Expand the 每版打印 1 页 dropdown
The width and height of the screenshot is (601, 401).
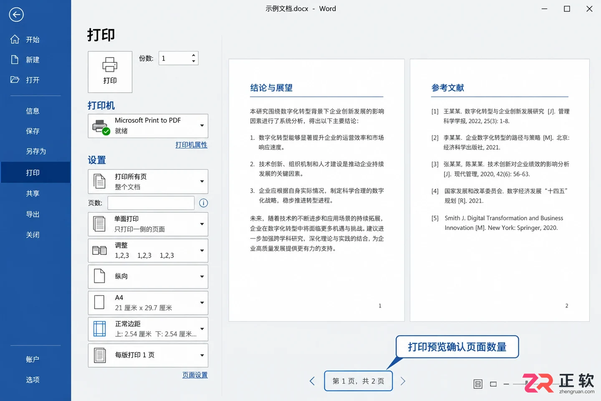202,355
